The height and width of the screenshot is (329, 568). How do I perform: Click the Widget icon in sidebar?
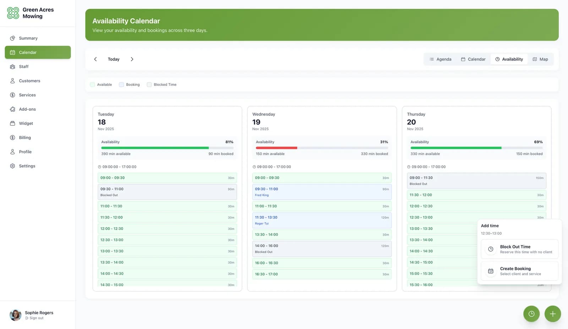pyautogui.click(x=12, y=124)
